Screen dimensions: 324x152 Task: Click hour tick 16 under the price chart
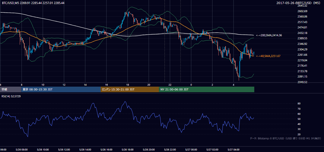(106, 85)
